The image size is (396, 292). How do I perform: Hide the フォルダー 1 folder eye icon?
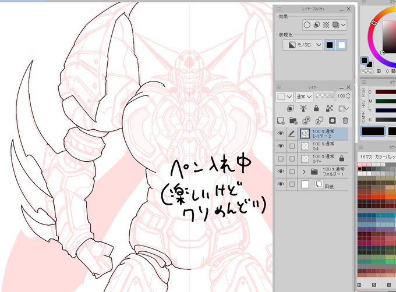click(x=281, y=172)
